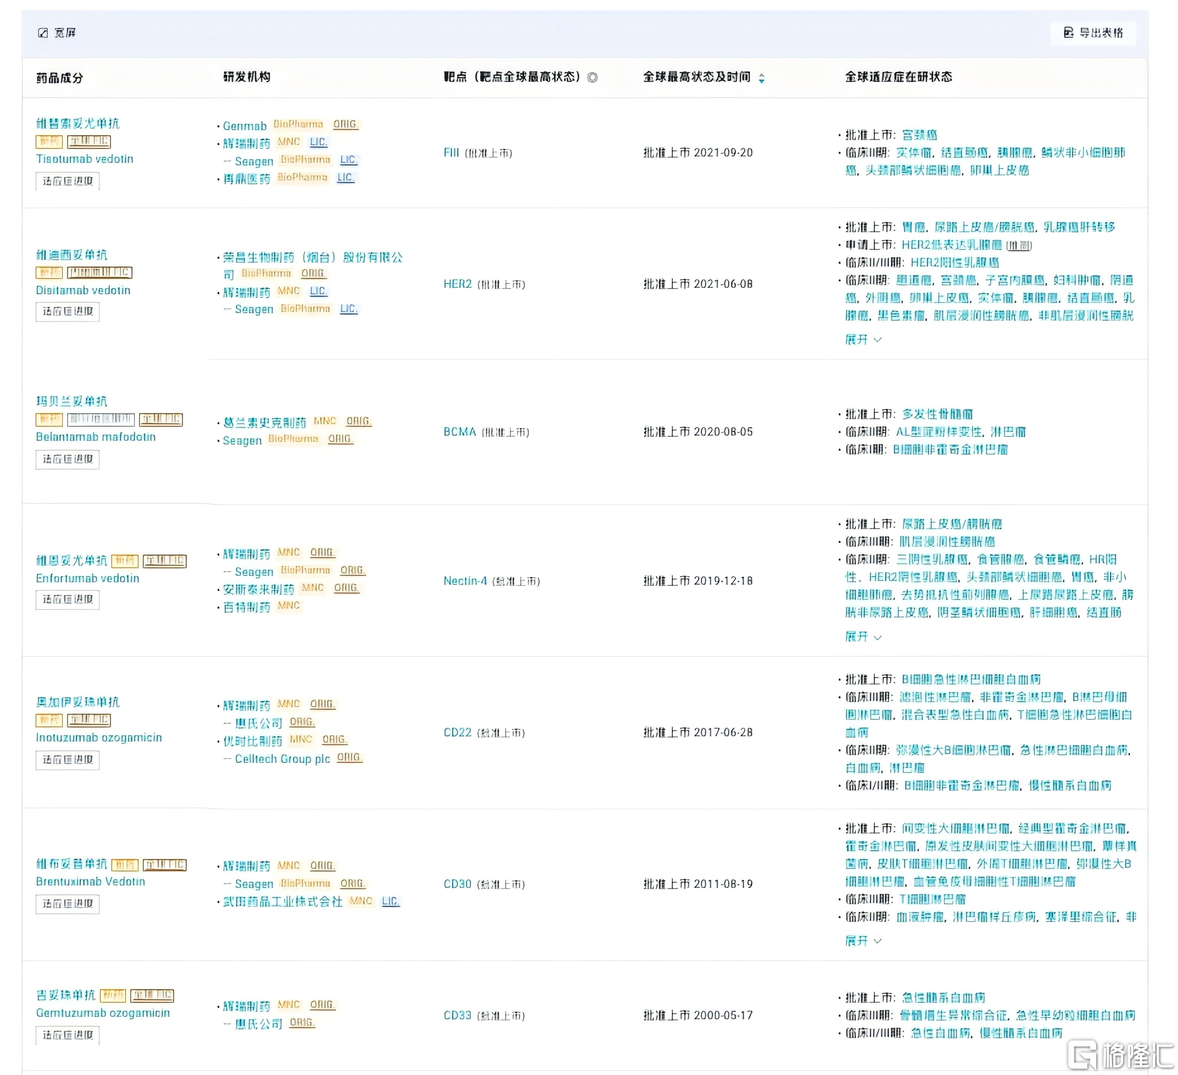
Task: Open Seagen in the Brentuximab Vedotin row
Action: click(255, 885)
